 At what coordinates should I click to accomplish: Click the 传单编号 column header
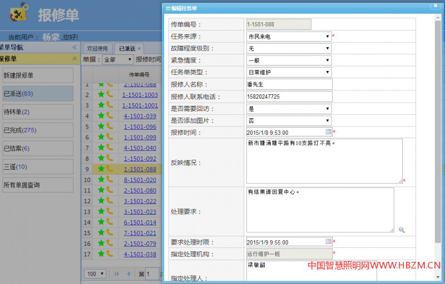pyautogui.click(x=140, y=75)
